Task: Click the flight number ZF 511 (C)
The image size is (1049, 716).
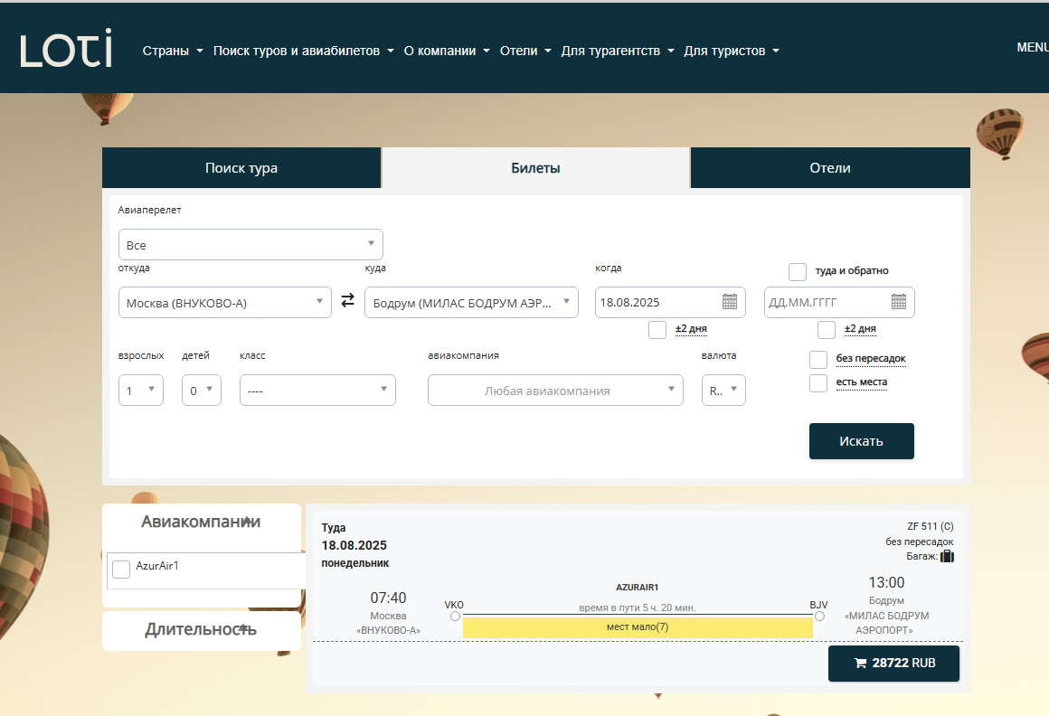Action: coord(930,527)
